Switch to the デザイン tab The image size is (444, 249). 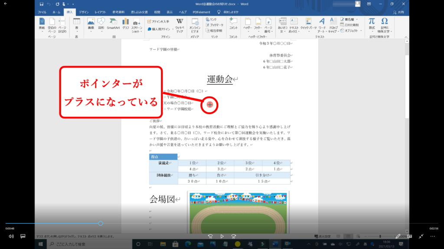point(84,12)
